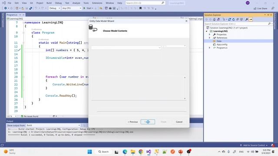Open the Tools menu
Image resolution: width=278 pixels, height=156 pixels.
[86, 3]
